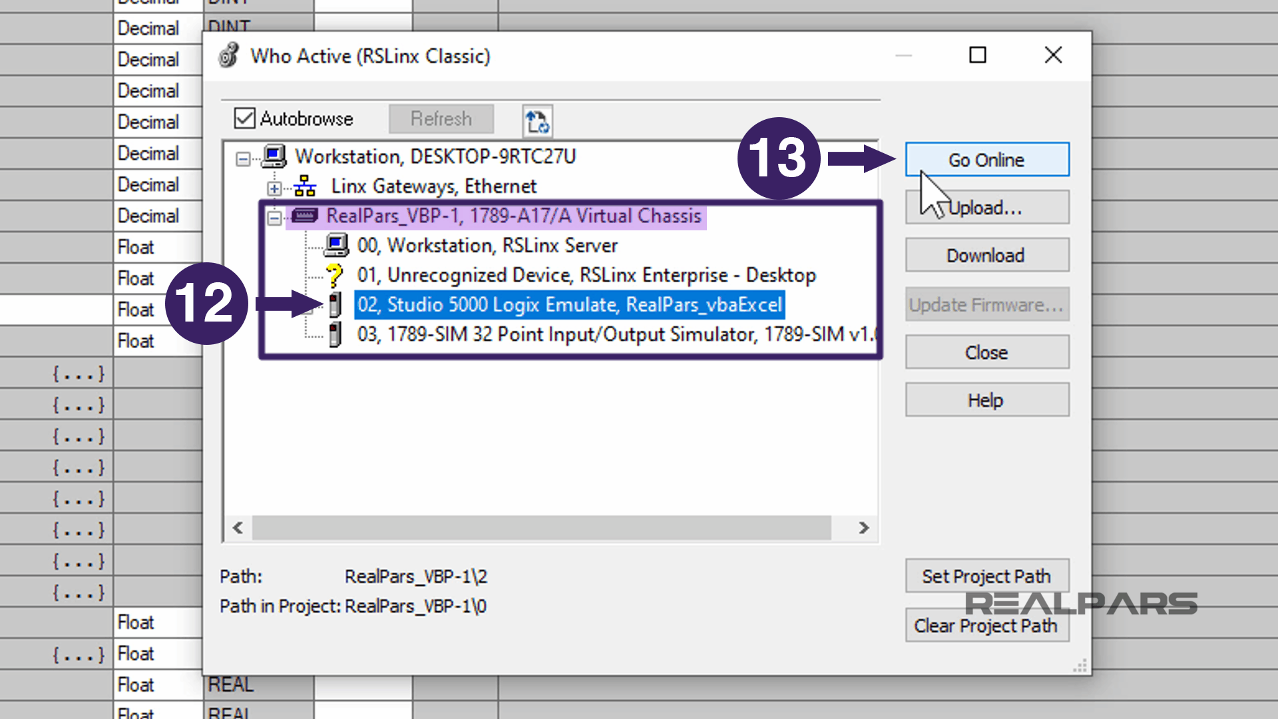This screenshot has width=1278, height=719.
Task: Click the Linx Gateways Ethernet network icon
Action: click(x=306, y=186)
